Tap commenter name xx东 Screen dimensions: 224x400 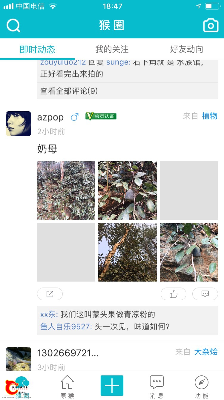coord(49,314)
